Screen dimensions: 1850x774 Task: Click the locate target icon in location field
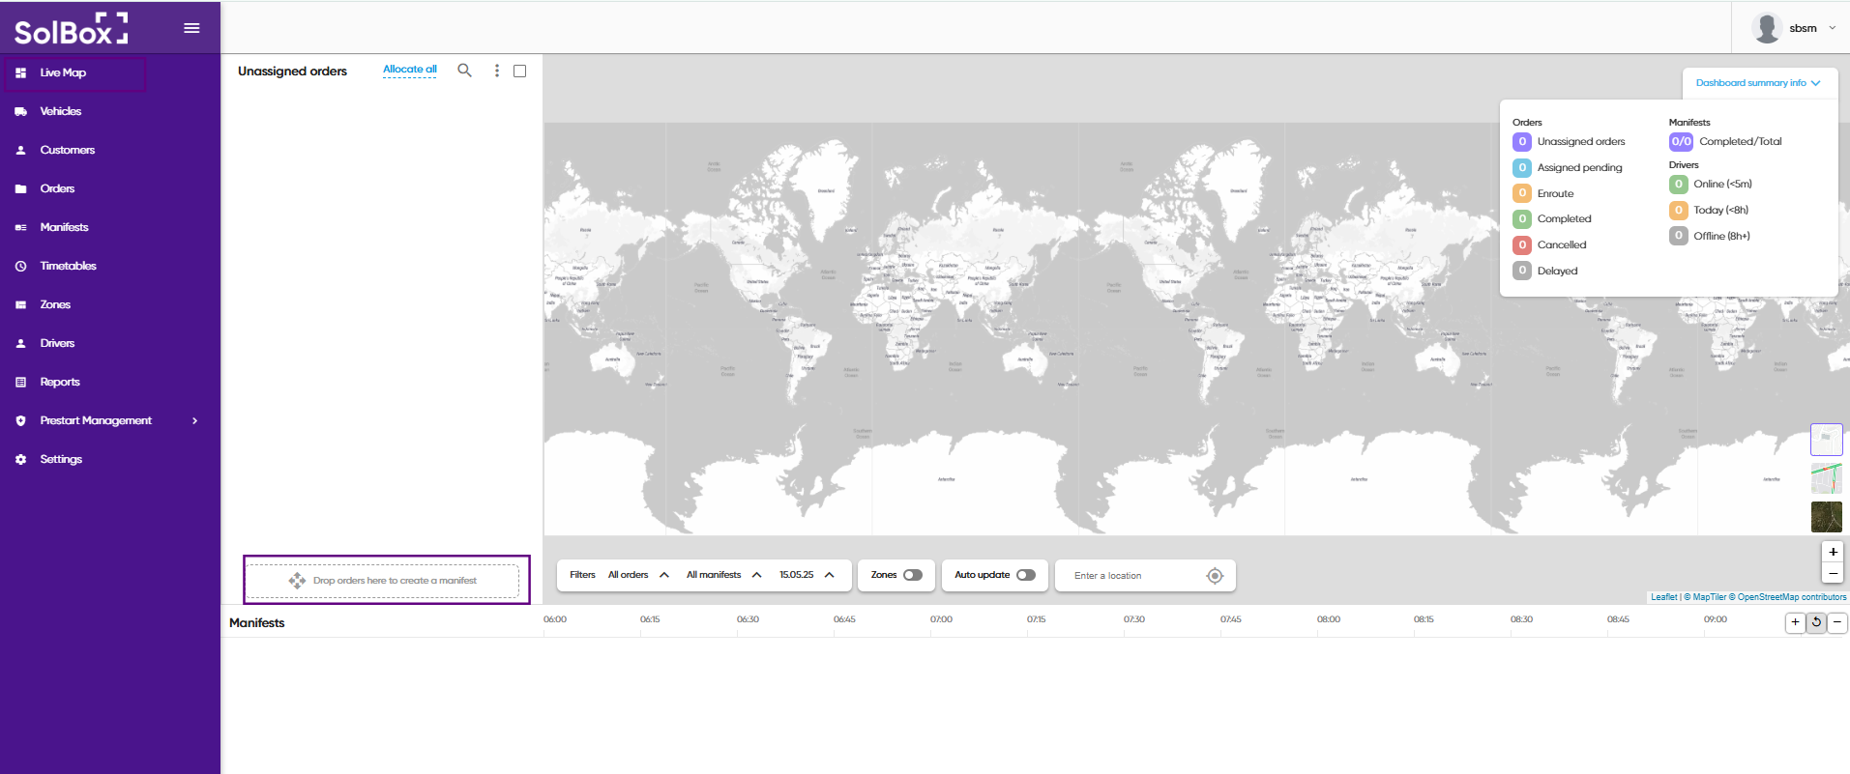(x=1215, y=576)
